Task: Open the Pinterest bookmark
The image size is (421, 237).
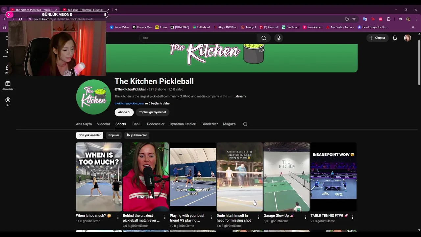Action: 269,27
